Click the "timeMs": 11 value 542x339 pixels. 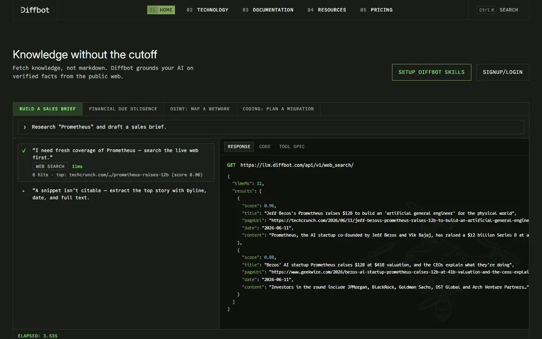coord(259,183)
